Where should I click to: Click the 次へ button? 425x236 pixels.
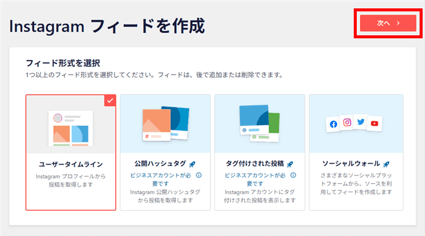pos(388,23)
